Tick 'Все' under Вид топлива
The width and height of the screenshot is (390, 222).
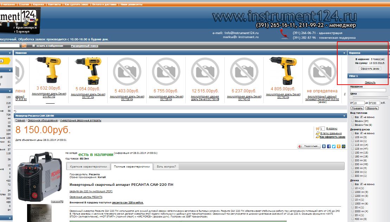[352, 117]
